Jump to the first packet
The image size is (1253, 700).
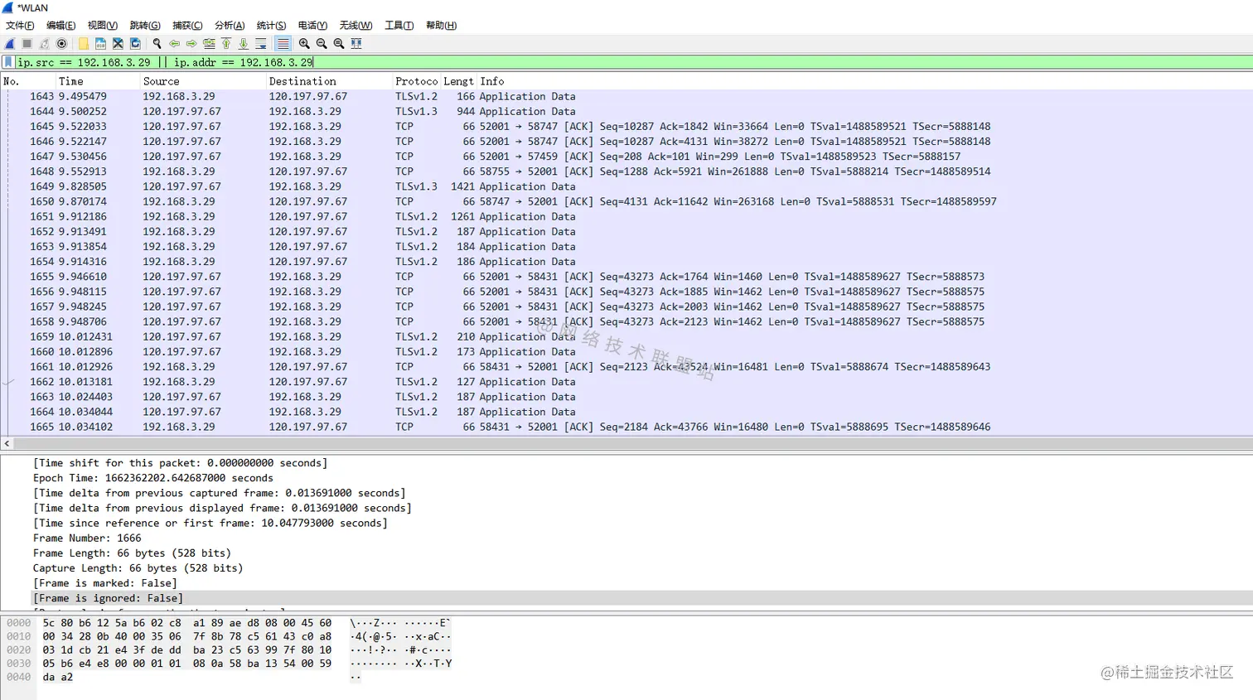pyautogui.click(x=226, y=43)
